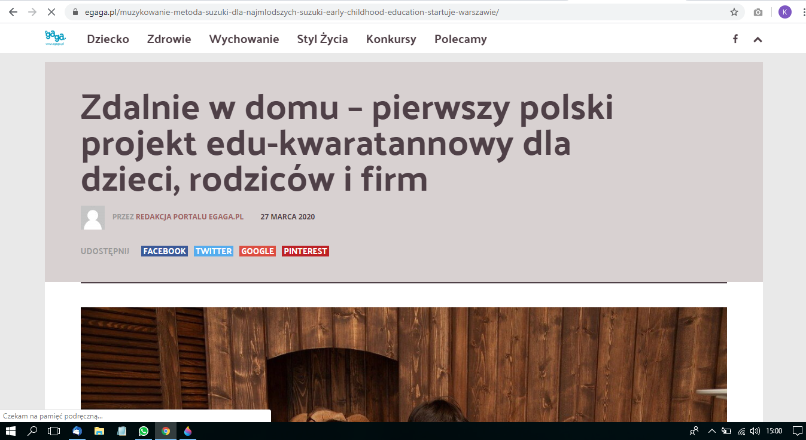Share the article via the FACEBOOK button
Image resolution: width=806 pixels, height=440 pixels.
click(x=165, y=251)
